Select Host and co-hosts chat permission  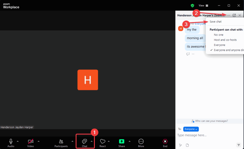225,40
